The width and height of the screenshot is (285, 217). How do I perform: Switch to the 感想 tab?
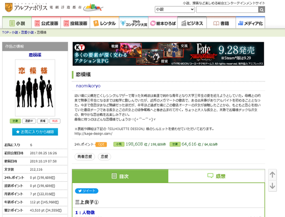(x=217, y=176)
